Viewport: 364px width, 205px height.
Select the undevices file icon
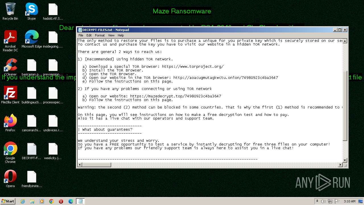point(53,123)
